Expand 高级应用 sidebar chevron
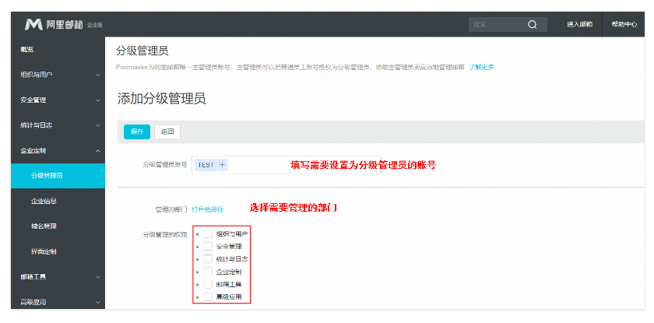 pos(97,302)
